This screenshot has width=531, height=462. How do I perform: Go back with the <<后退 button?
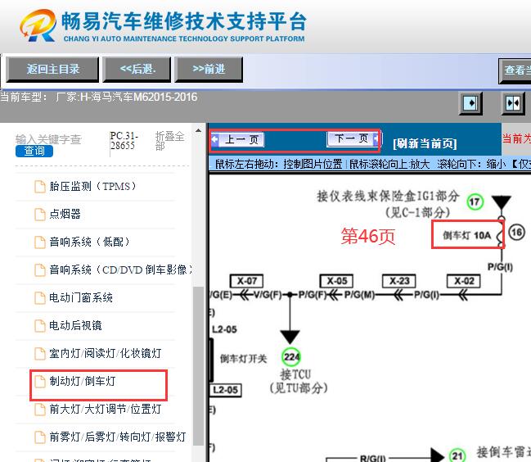(x=137, y=70)
